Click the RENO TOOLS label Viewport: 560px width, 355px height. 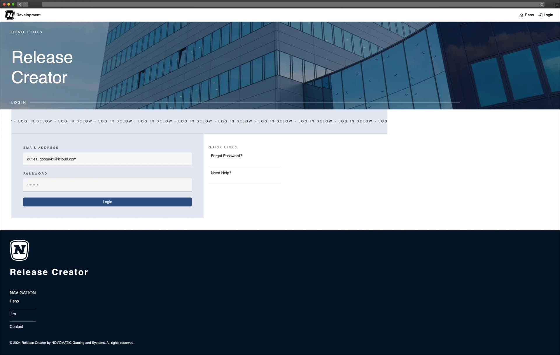[x=27, y=32]
